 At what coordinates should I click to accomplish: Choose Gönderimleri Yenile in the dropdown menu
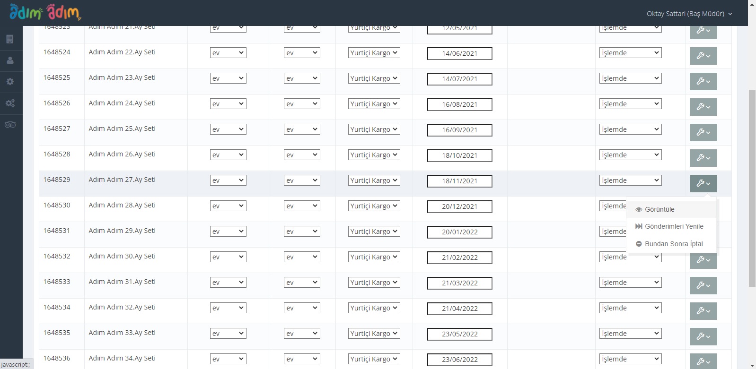pyautogui.click(x=674, y=226)
